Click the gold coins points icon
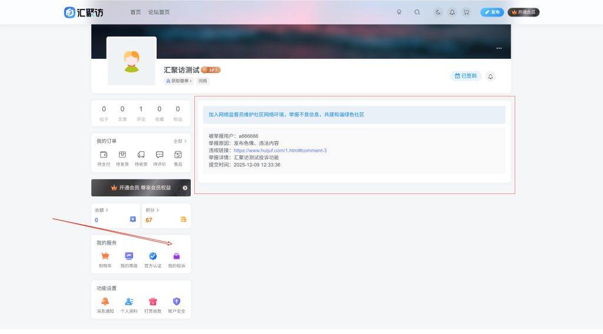This screenshot has width=603, height=334. pos(184,219)
